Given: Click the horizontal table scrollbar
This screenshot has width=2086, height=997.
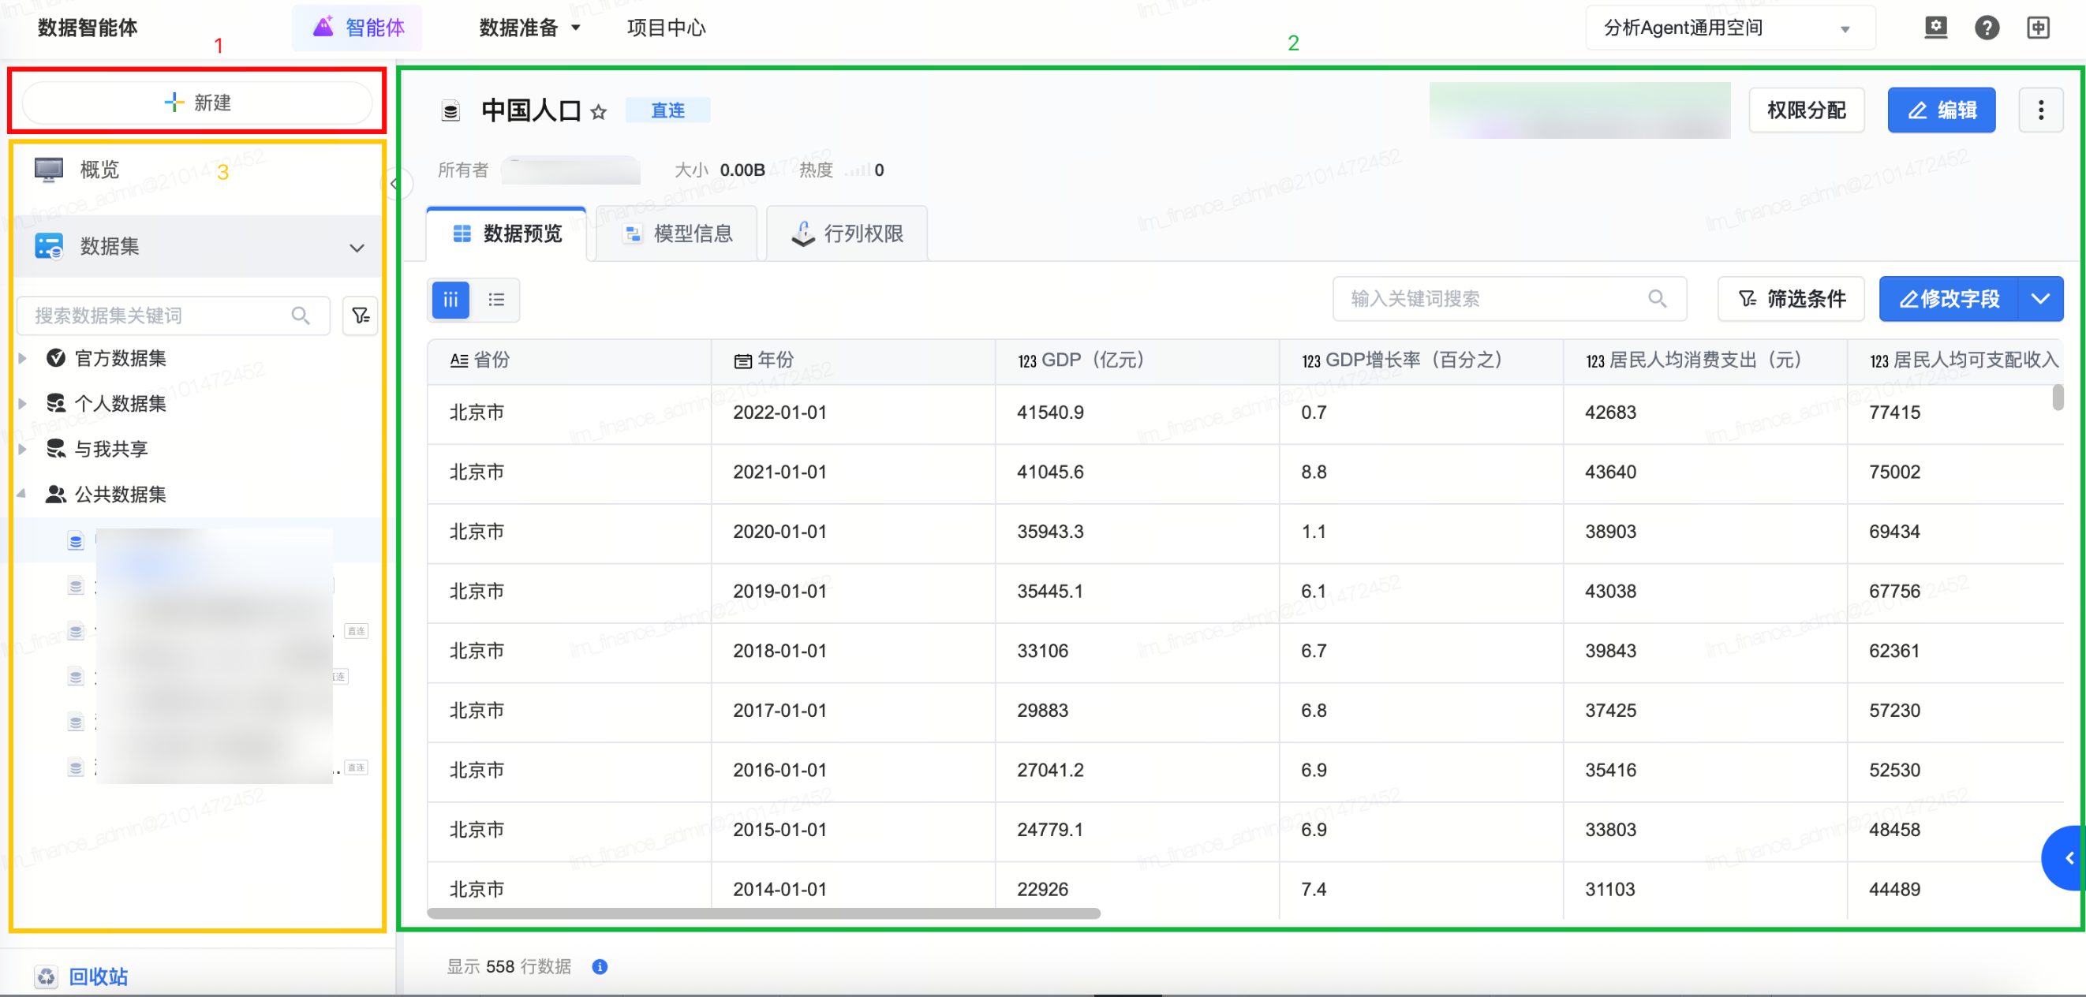Looking at the screenshot, I should pyautogui.click(x=763, y=913).
